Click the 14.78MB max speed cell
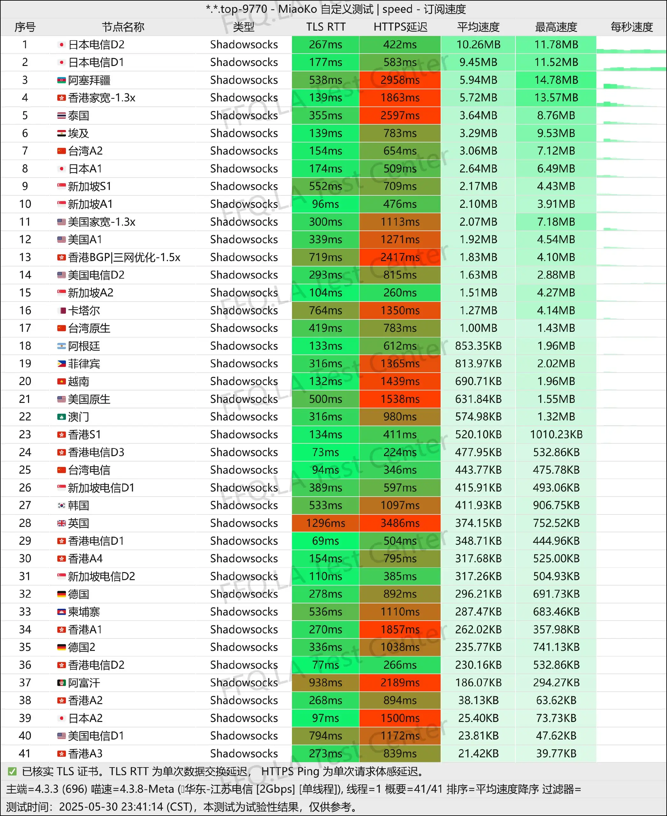 pyautogui.click(x=556, y=80)
